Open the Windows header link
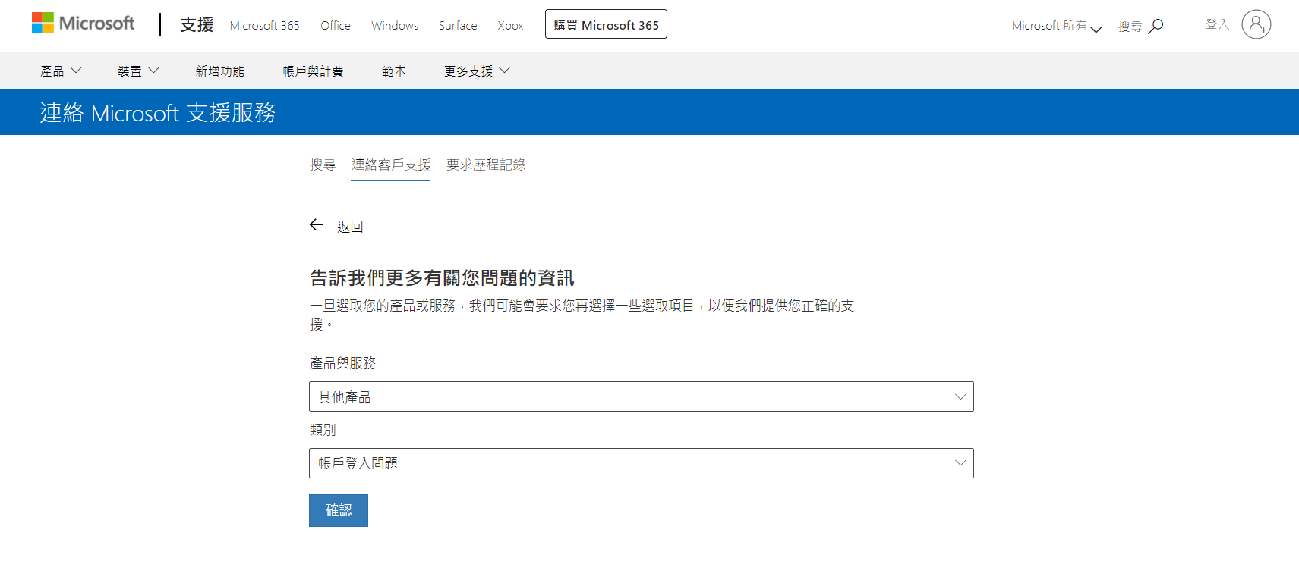 point(395,26)
